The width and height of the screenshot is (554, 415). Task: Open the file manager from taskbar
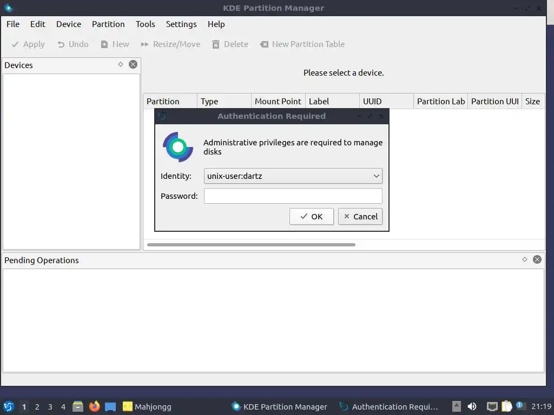click(78, 406)
